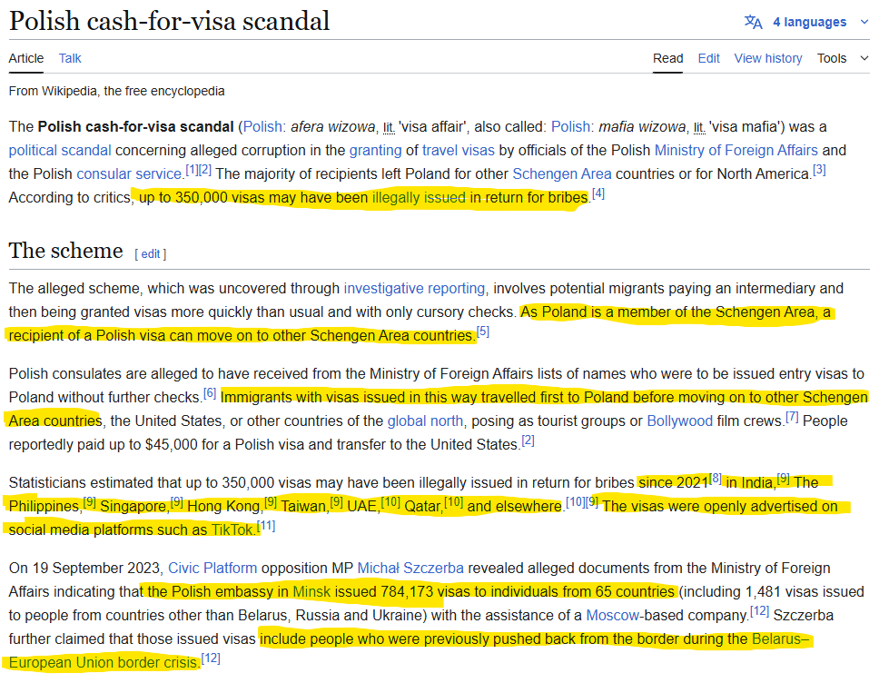
Task: Jump to citation [1]
Action: click(192, 170)
